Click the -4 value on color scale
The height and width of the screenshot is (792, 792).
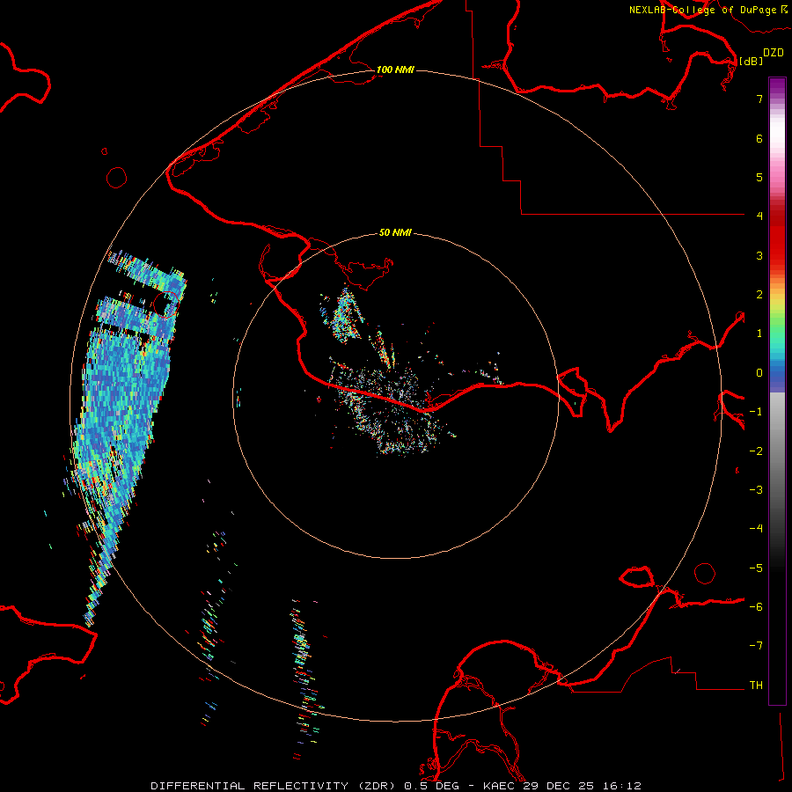pos(756,529)
